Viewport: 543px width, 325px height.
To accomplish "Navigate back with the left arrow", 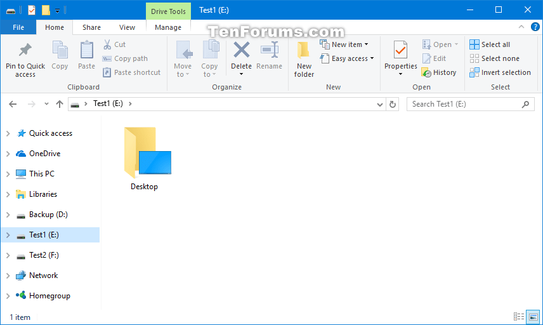I will [x=13, y=104].
